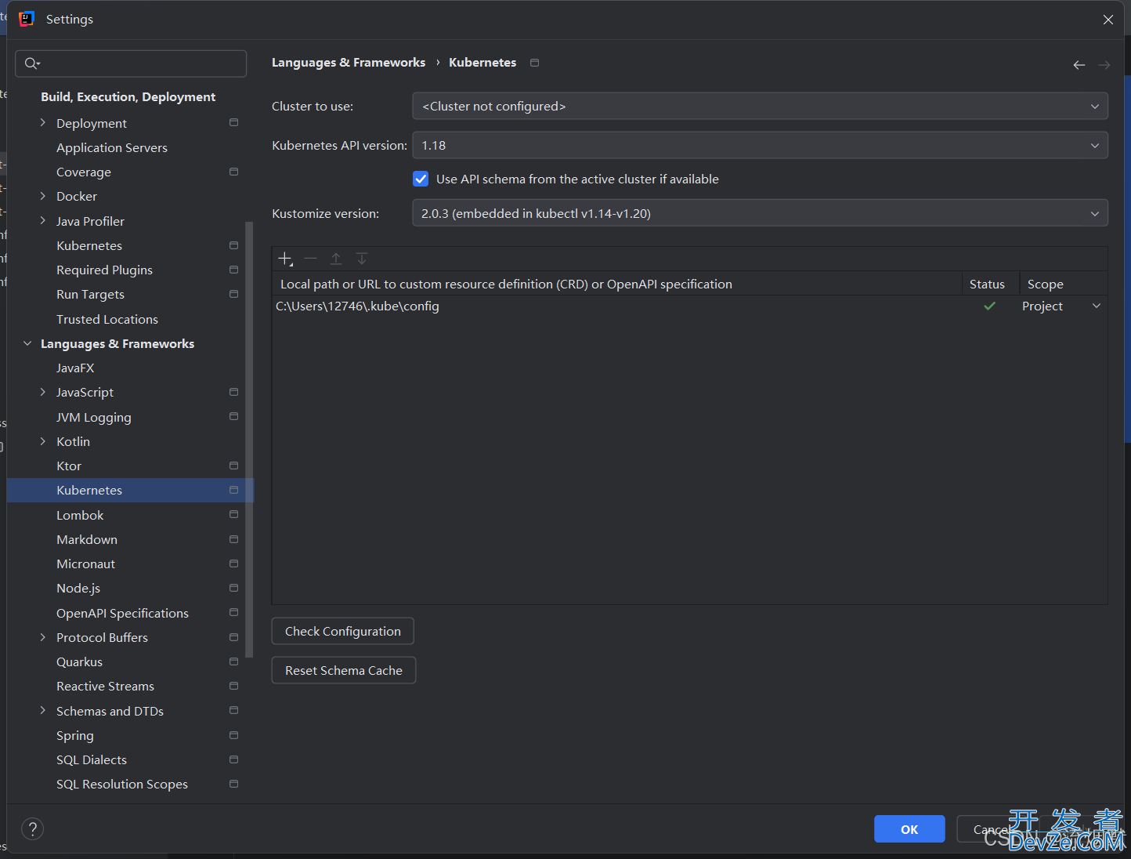Click the project icon next to Spring
The height and width of the screenshot is (859, 1131).
(x=233, y=735)
